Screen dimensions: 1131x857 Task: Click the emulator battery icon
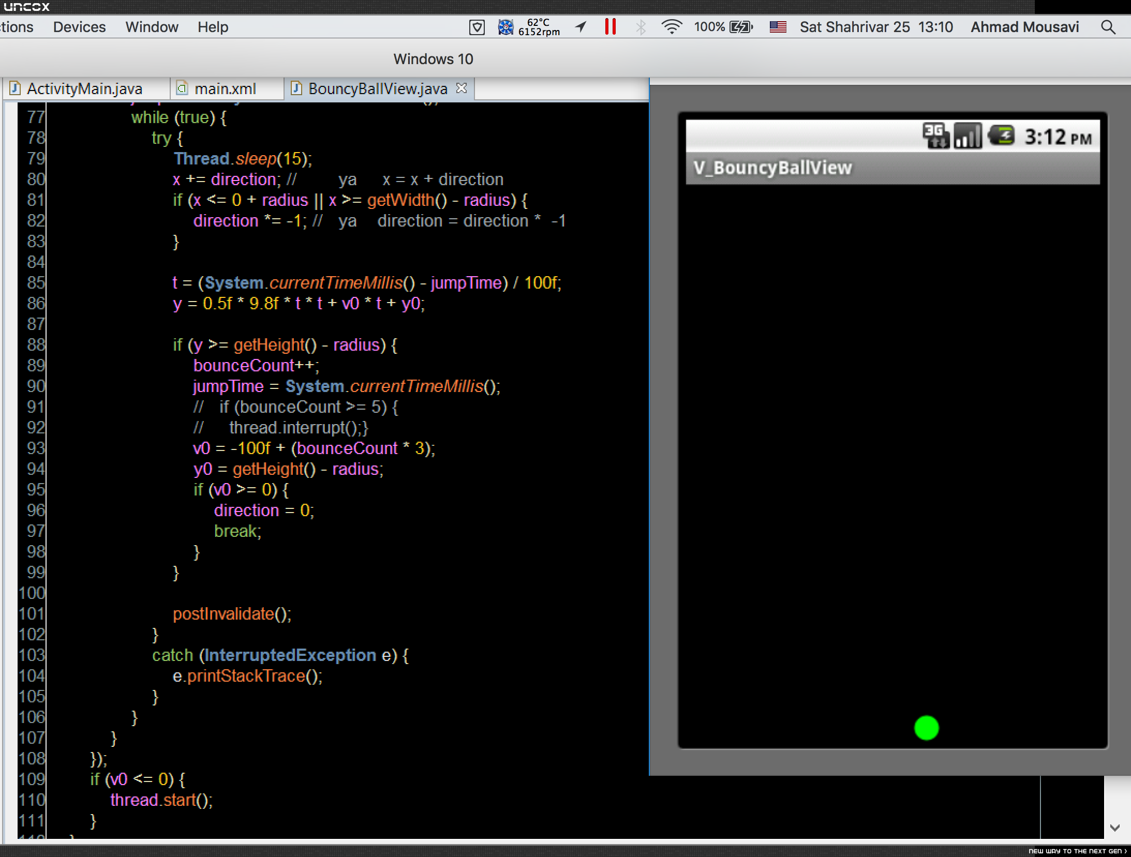1002,136
